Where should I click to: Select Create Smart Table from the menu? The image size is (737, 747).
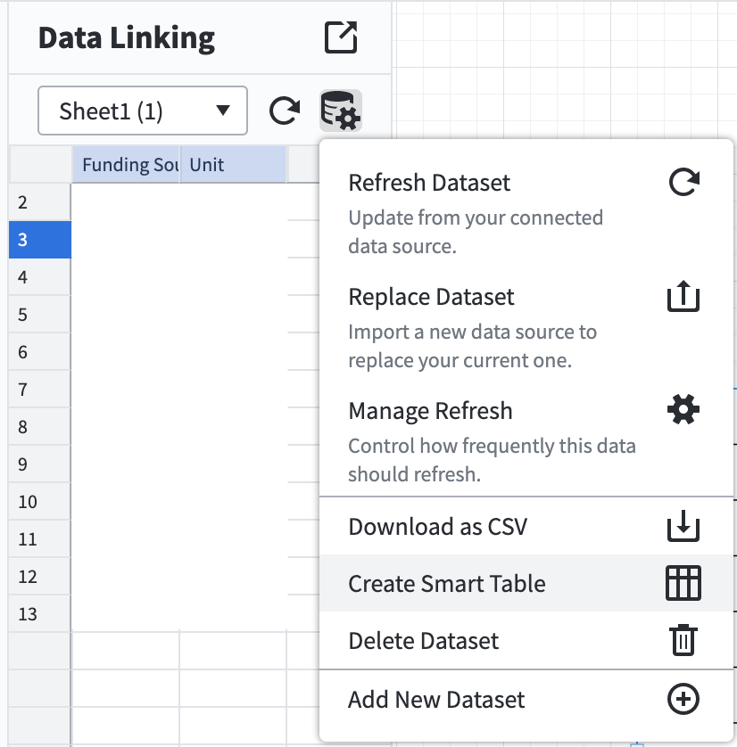(447, 583)
